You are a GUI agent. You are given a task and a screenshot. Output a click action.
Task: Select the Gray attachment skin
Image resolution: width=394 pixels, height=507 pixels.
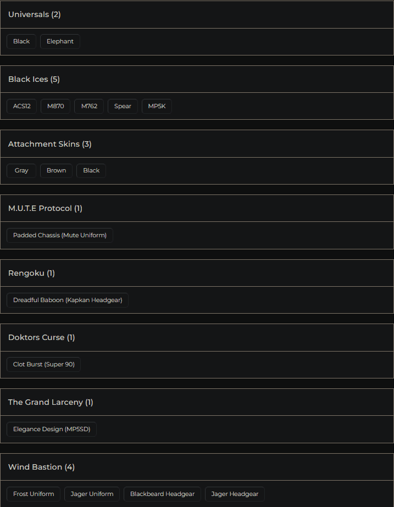click(x=21, y=170)
